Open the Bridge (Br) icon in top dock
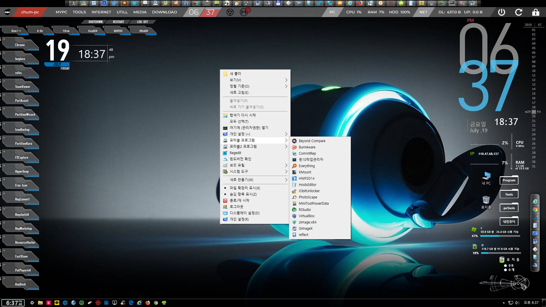 point(125,3)
